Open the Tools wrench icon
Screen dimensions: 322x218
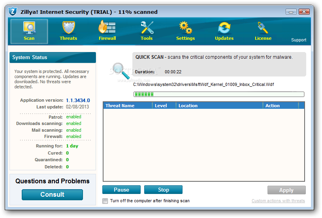pos(147,28)
